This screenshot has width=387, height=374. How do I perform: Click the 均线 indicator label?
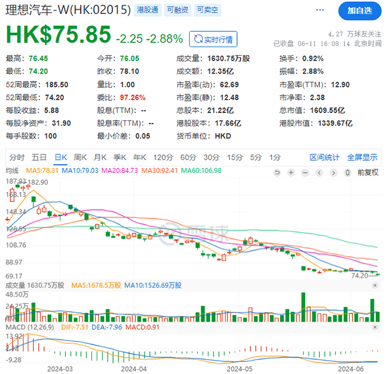click(x=12, y=171)
